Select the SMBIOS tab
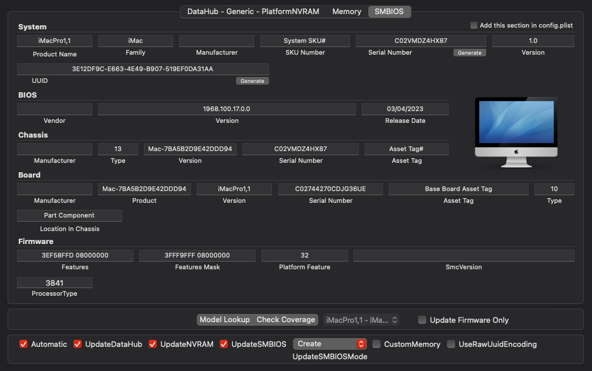This screenshot has height=371, width=592. pos(389,11)
